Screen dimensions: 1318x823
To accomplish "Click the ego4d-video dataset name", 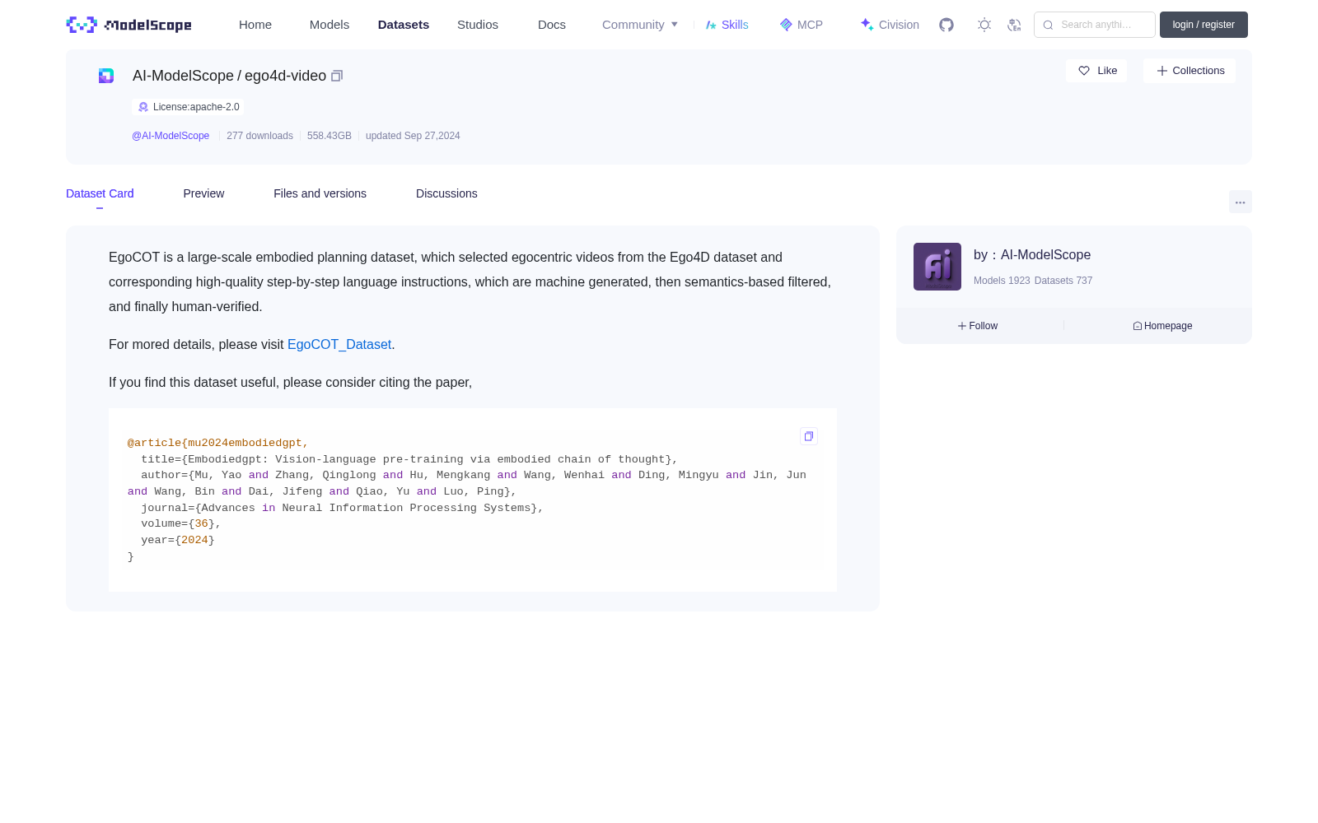I will click(x=285, y=76).
